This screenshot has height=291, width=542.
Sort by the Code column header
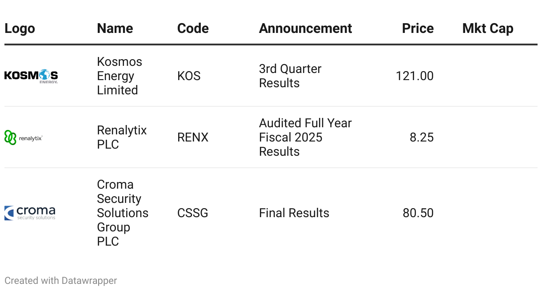coord(193,28)
